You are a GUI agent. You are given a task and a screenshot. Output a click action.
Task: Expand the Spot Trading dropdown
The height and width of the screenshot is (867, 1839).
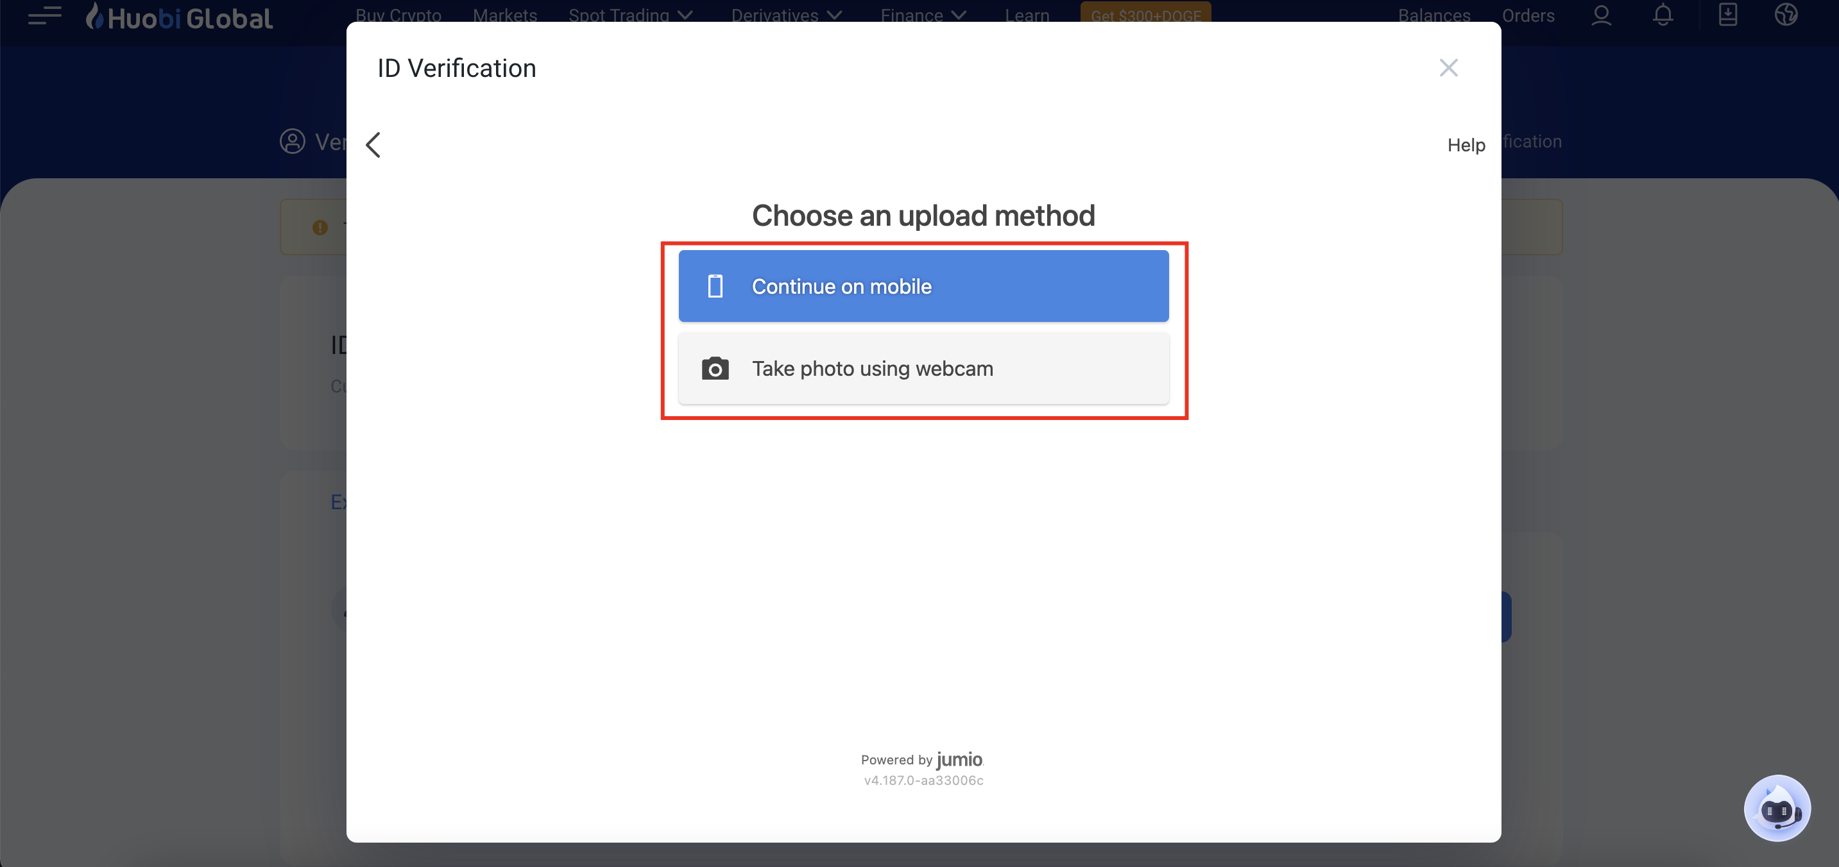[x=629, y=15]
